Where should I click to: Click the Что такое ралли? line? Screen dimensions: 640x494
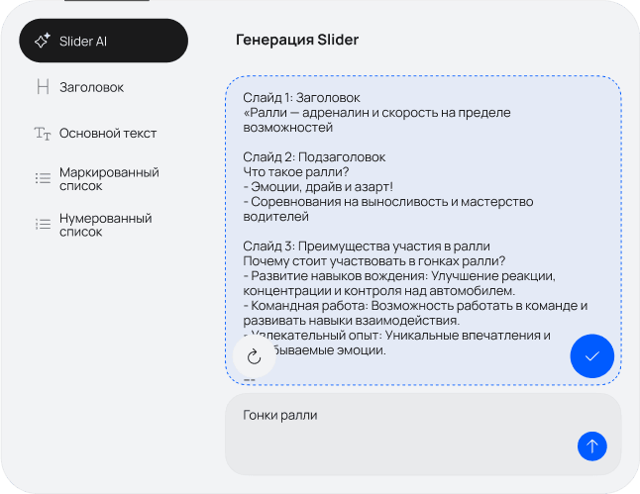[289, 172]
